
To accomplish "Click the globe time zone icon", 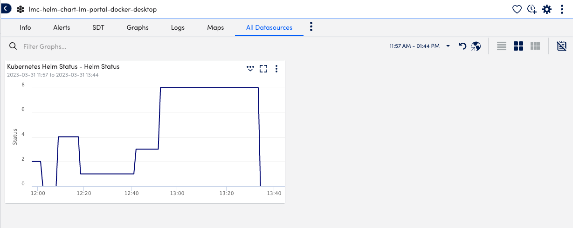I will click(476, 46).
